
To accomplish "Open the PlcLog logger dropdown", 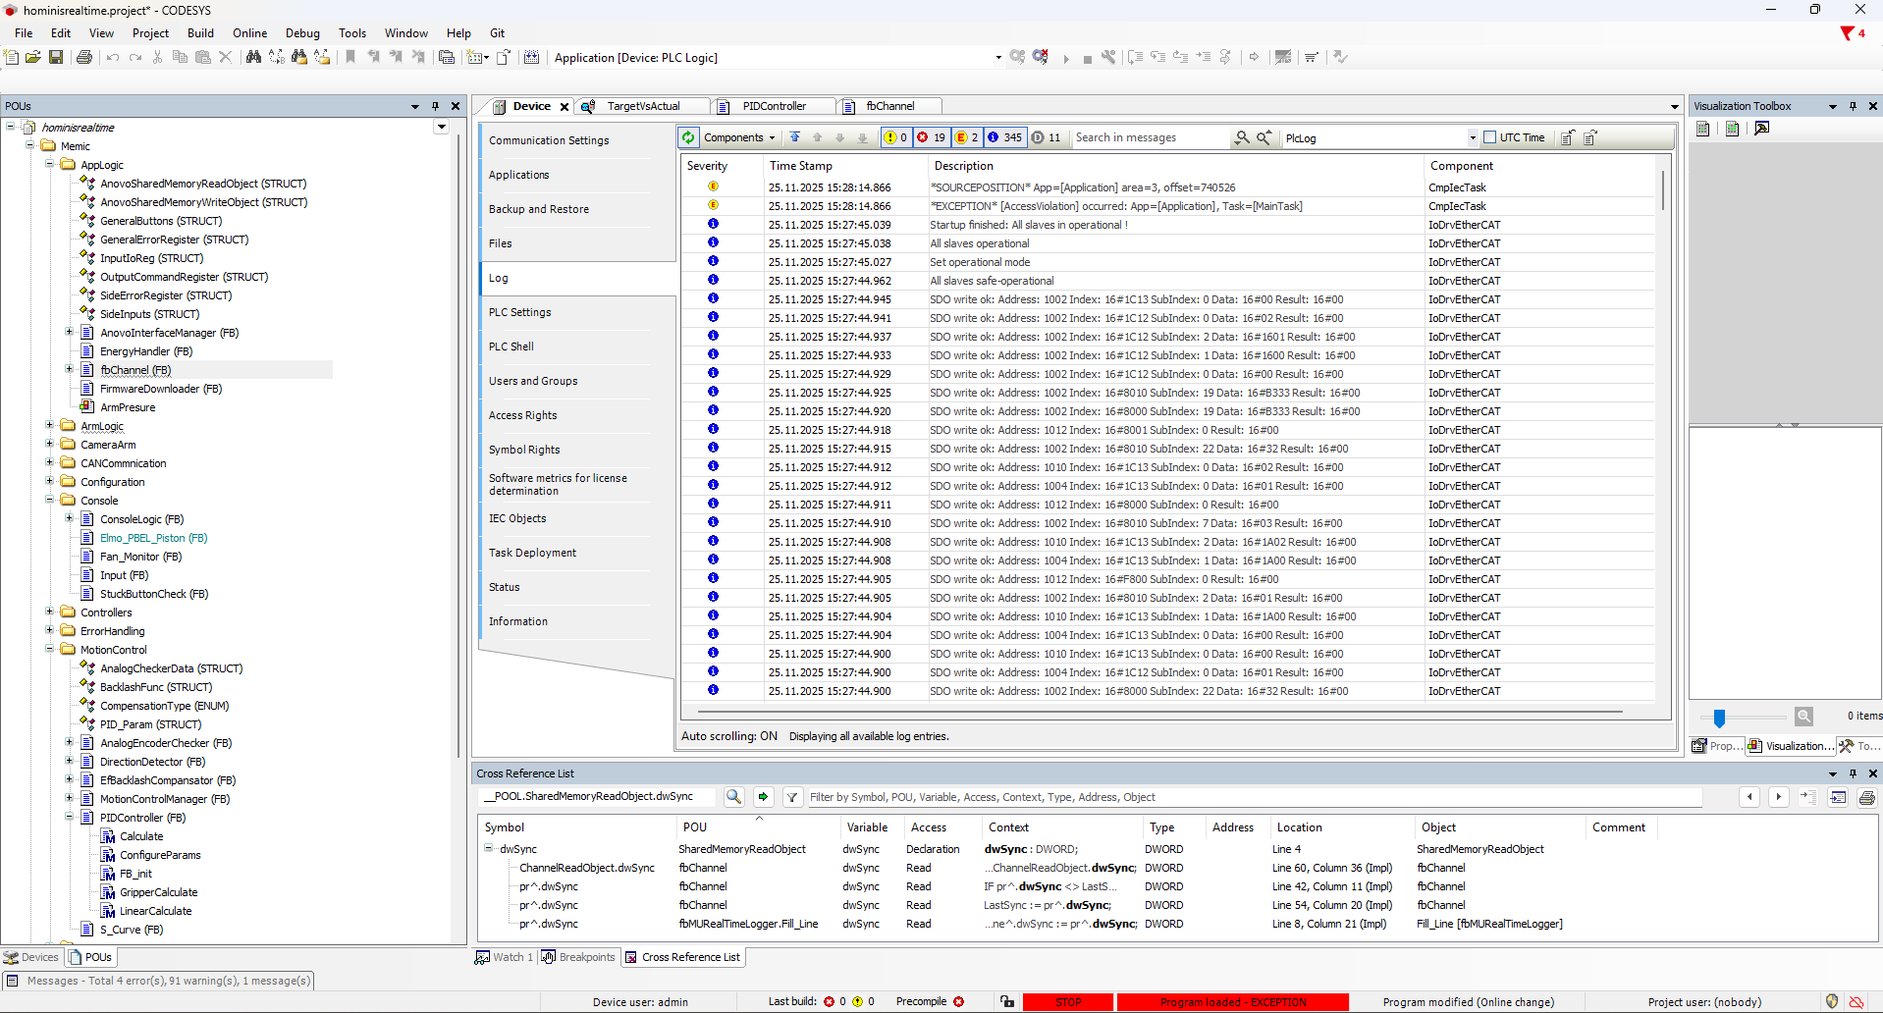I will tap(1472, 138).
